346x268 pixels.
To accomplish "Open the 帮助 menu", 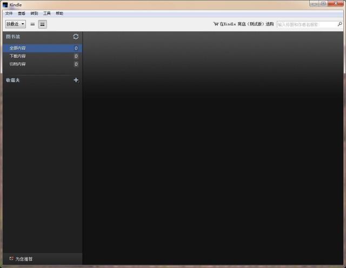I will (59, 14).
